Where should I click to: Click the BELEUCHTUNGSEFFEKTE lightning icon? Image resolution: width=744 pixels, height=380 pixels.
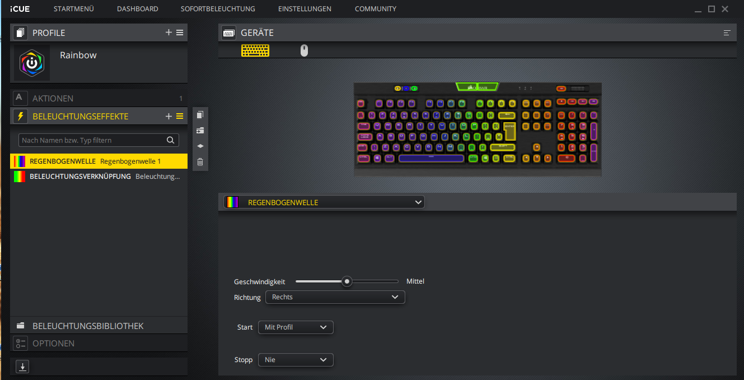point(20,116)
